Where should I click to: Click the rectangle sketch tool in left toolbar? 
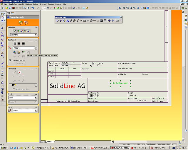click(2, 36)
